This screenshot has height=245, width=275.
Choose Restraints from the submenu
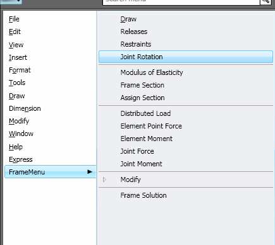point(136,44)
